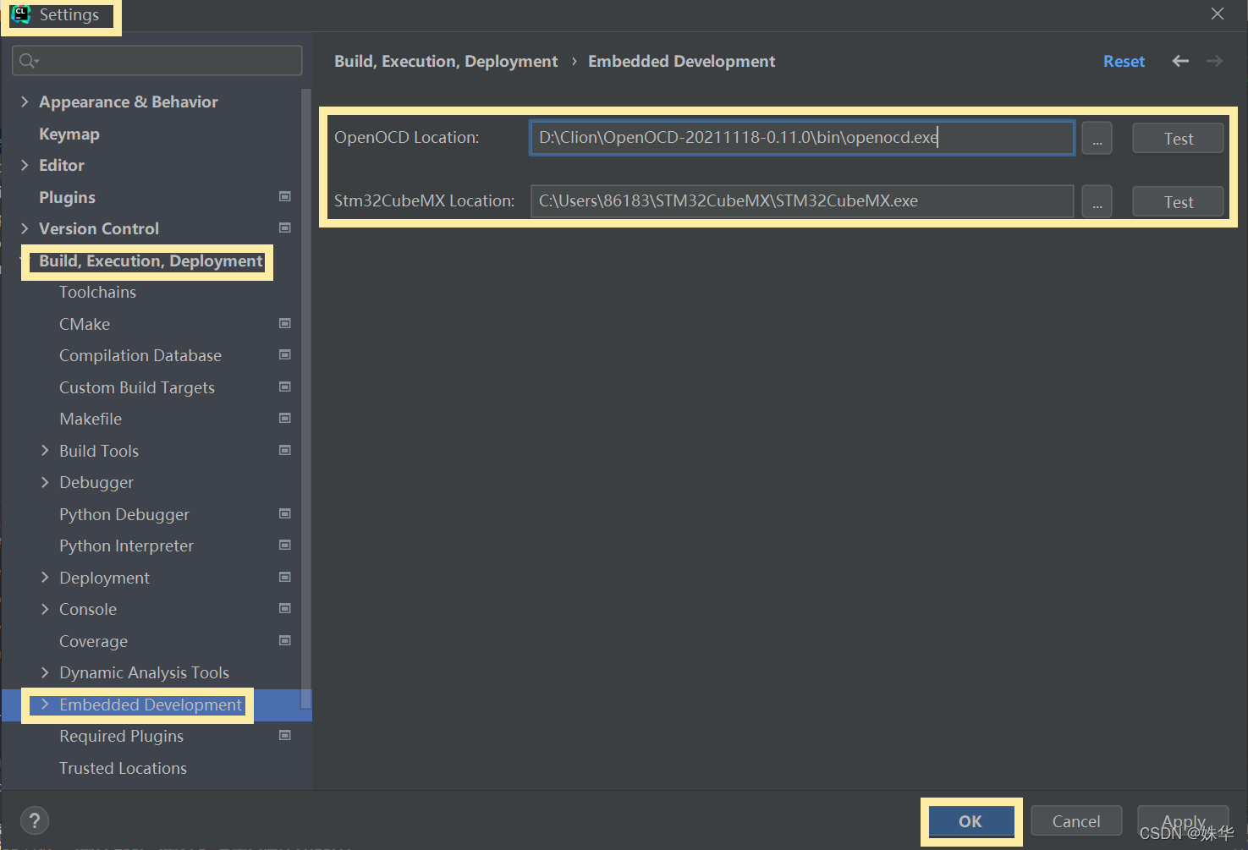Click the project-level icon beside Compilation Database

(285, 354)
